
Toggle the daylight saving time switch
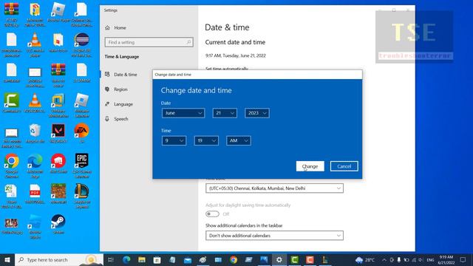click(212, 214)
